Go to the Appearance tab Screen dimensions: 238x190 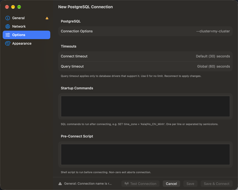tap(26, 44)
